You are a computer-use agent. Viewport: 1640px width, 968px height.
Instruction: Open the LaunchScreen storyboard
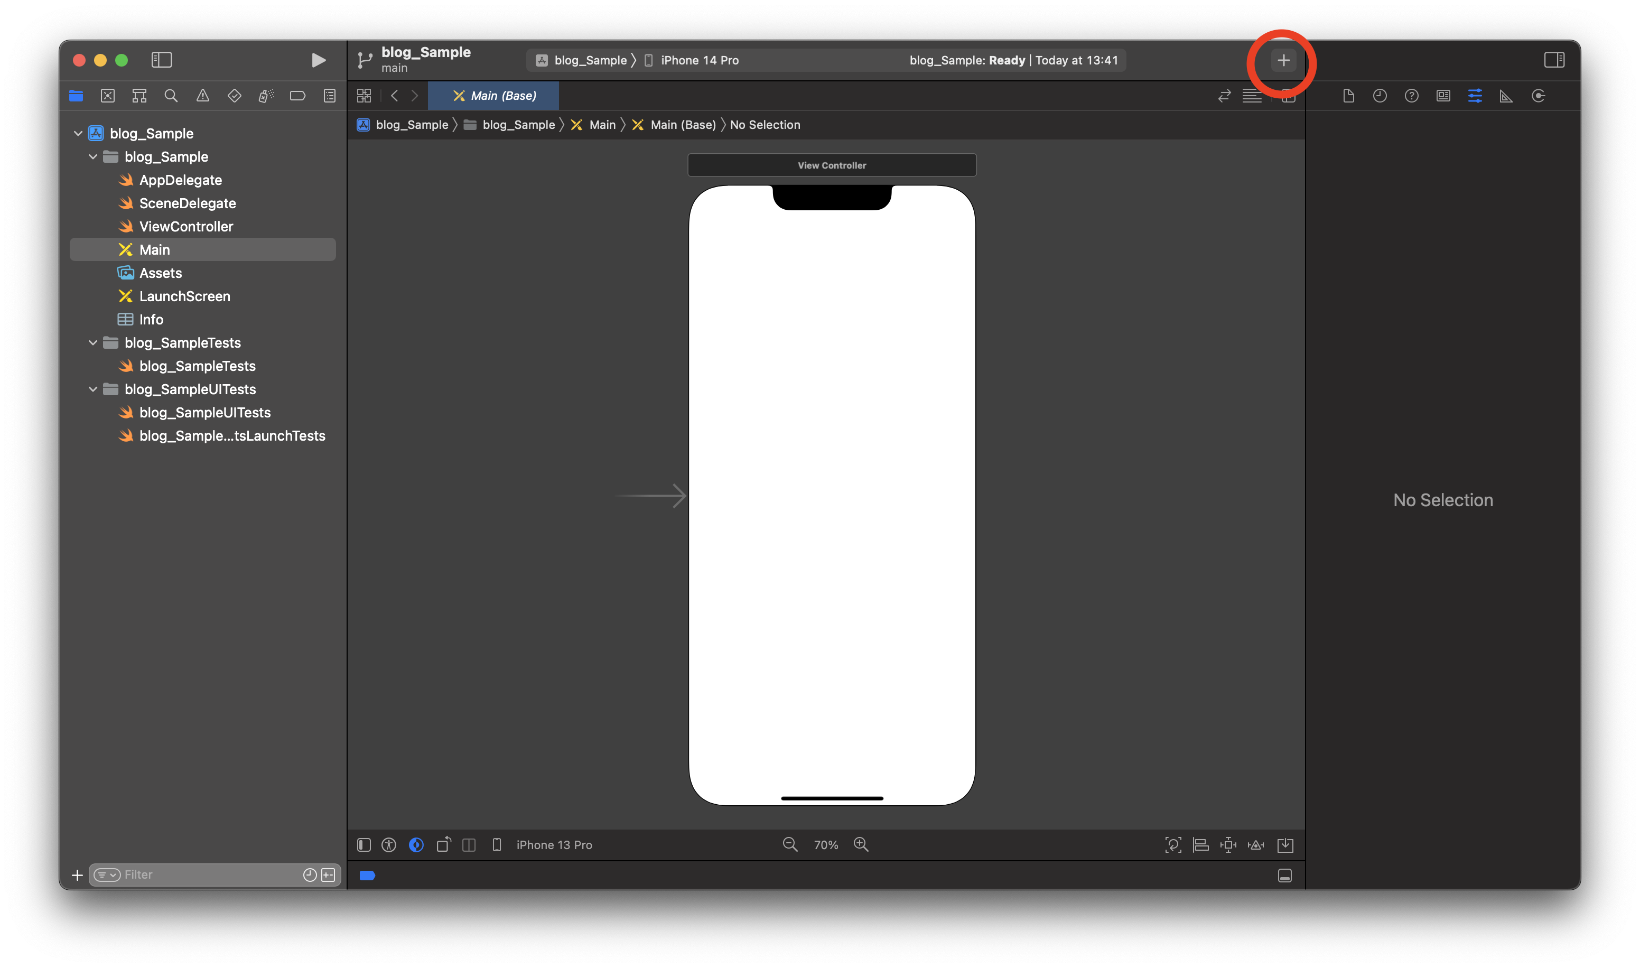[184, 296]
